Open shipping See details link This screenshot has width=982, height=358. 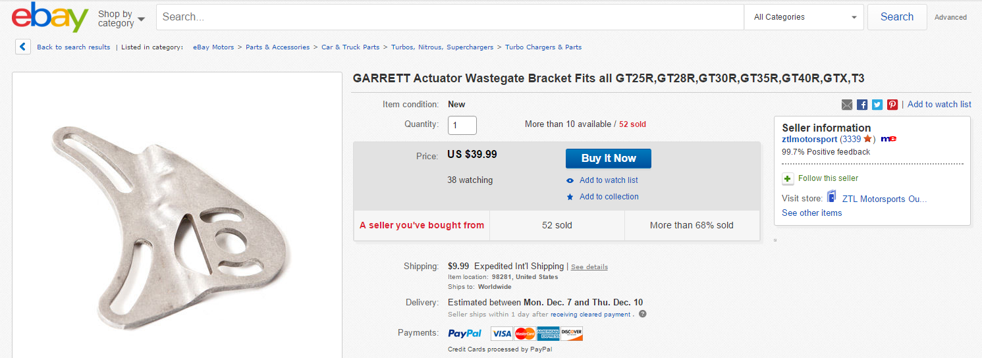(x=589, y=267)
